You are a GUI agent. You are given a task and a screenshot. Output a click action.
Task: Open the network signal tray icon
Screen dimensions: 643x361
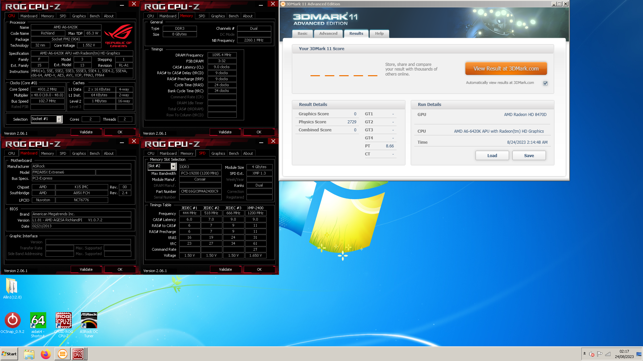(x=608, y=354)
